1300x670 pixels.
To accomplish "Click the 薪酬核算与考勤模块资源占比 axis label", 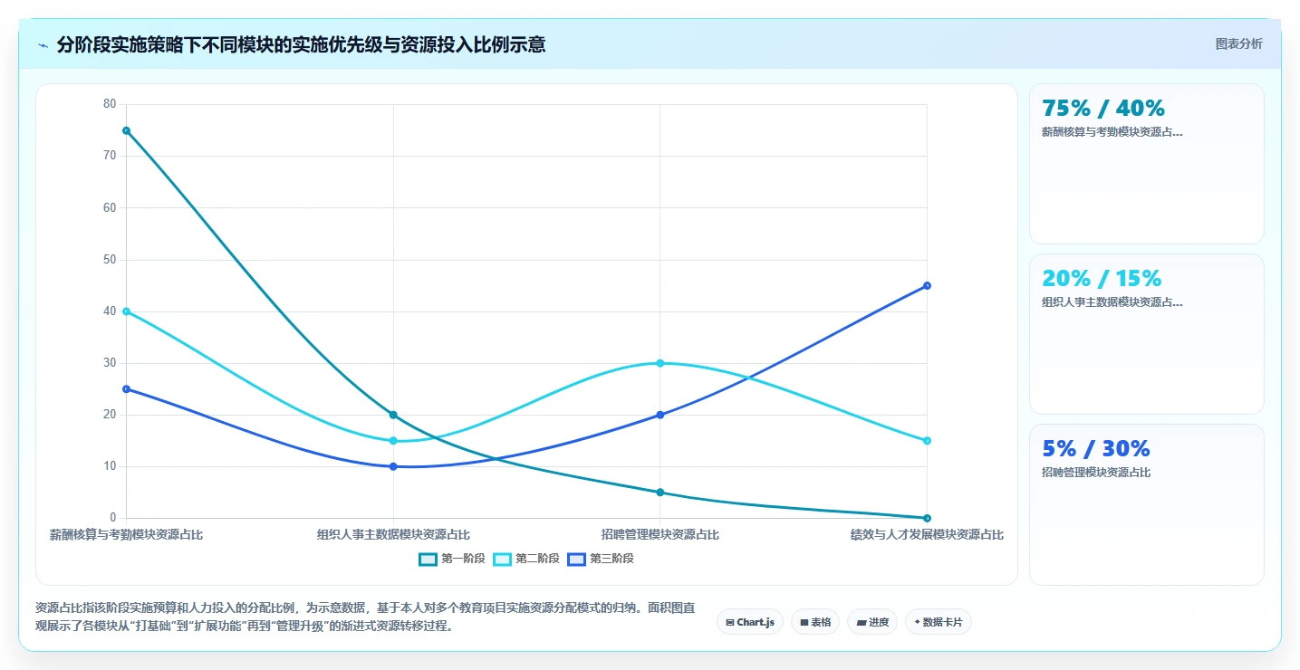I will 127,535.
